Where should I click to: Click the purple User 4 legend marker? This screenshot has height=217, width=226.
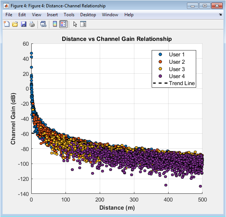[160, 76]
